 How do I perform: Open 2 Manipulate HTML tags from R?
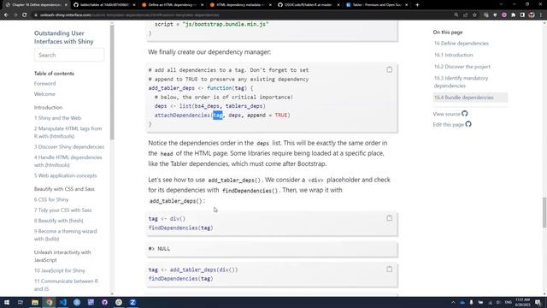pos(68,133)
